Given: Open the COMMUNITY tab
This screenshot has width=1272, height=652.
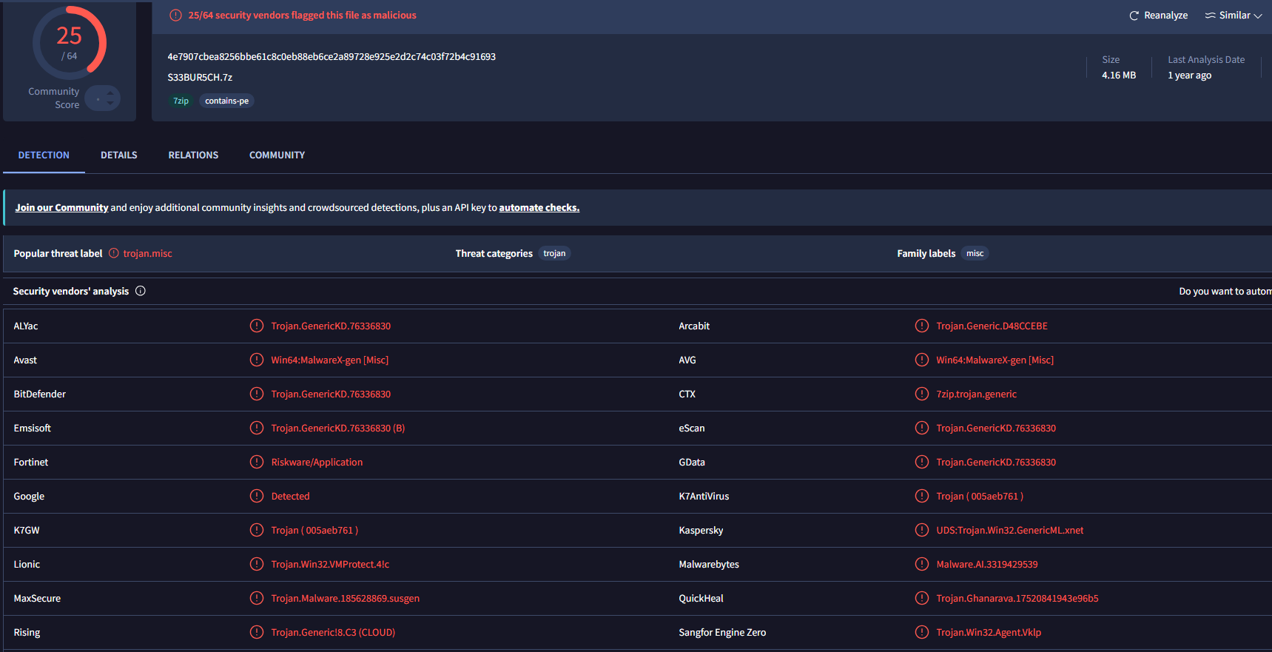Looking at the screenshot, I should pyautogui.click(x=277, y=155).
